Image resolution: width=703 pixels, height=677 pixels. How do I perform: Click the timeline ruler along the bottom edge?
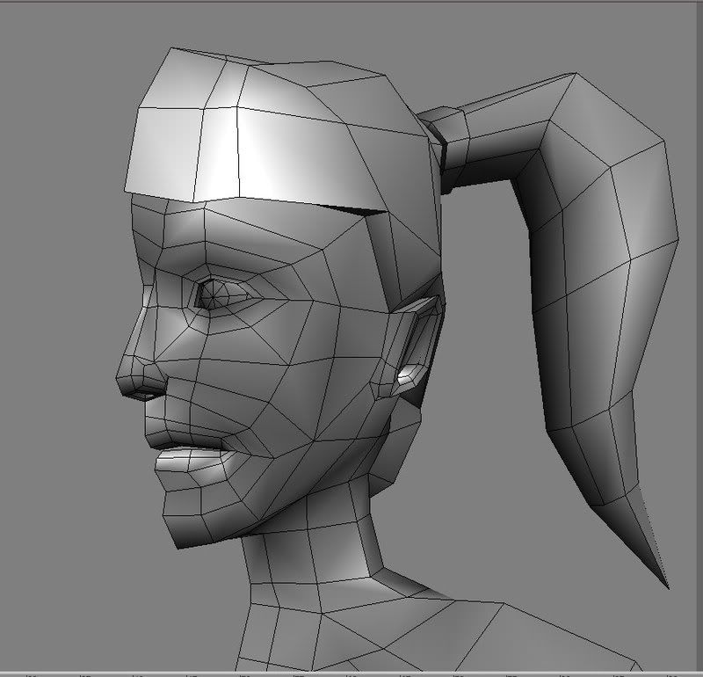(351, 673)
